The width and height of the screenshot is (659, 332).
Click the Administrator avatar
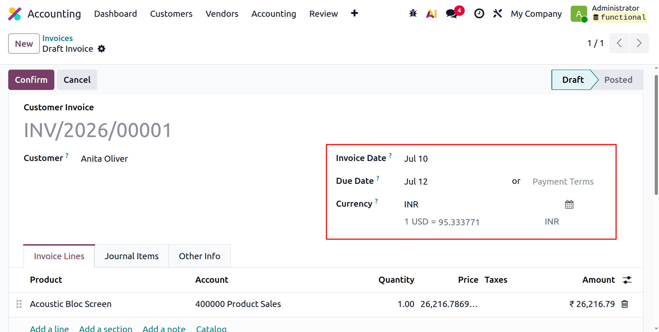[x=579, y=14]
